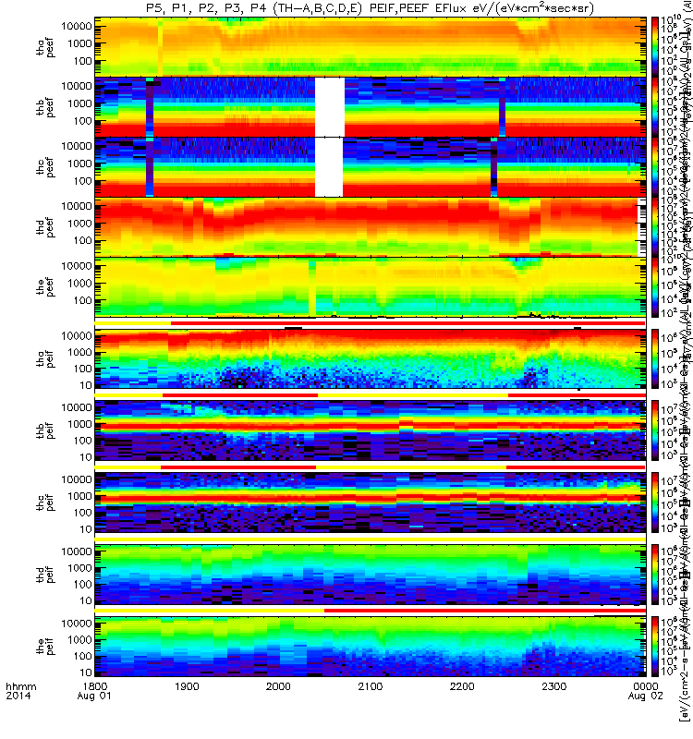Click the 'hhmm' axis unit label
This screenshot has width=693, height=739.
click(21, 686)
